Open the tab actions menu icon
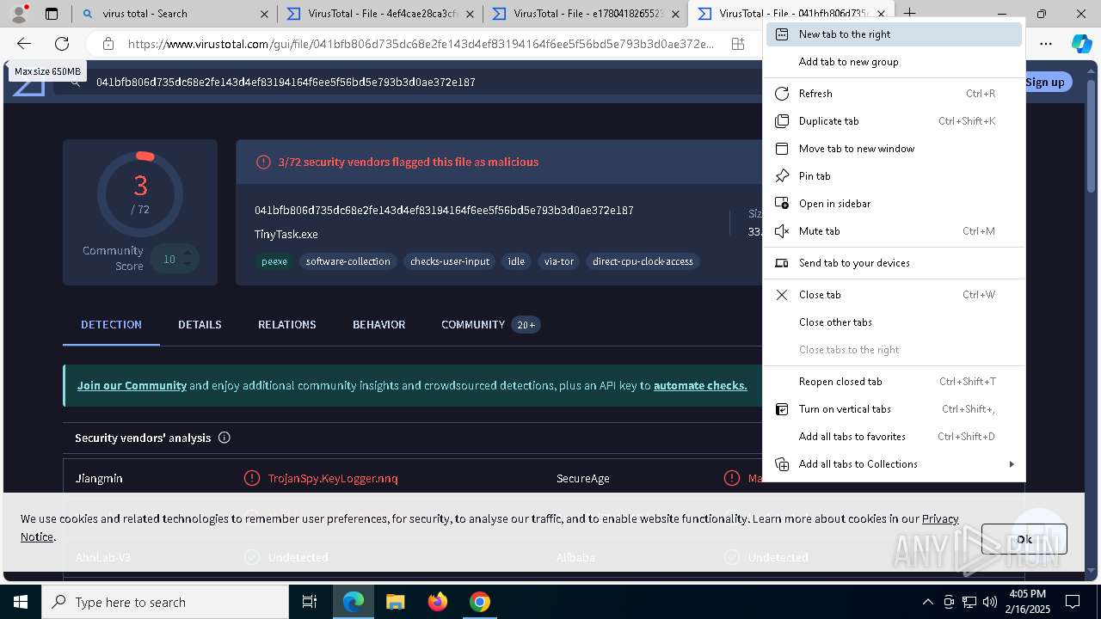Image resolution: width=1101 pixels, height=619 pixels. [x=52, y=14]
